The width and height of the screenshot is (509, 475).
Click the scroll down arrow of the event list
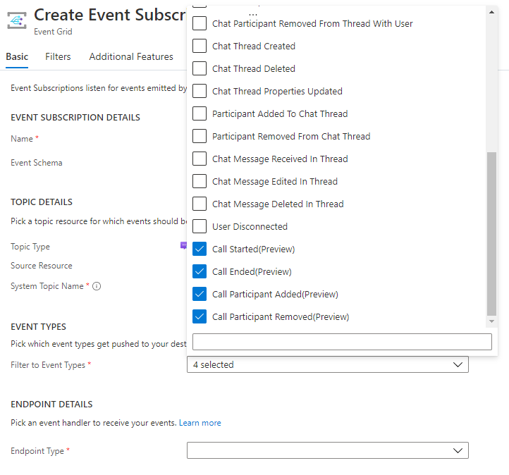pyautogui.click(x=492, y=321)
